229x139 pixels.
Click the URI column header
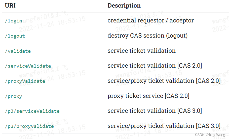[10, 6]
